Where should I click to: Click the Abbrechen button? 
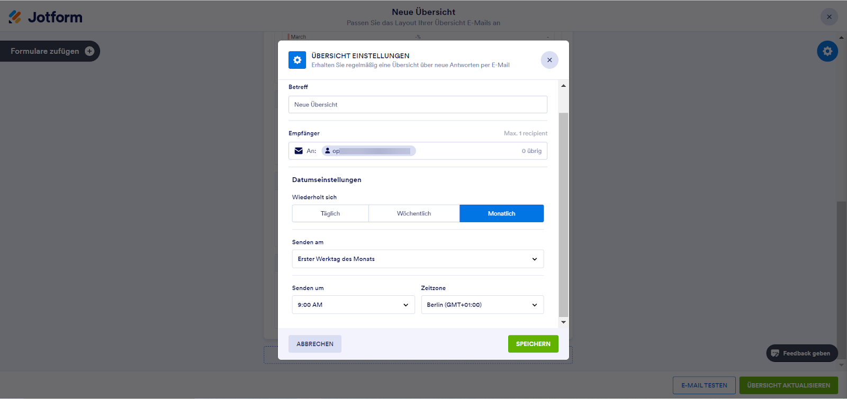315,344
